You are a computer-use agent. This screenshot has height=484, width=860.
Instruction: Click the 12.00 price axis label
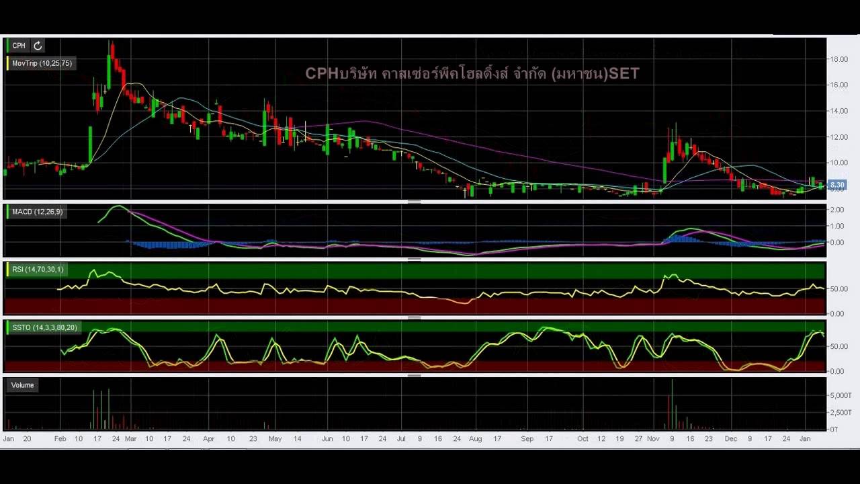tap(838, 137)
